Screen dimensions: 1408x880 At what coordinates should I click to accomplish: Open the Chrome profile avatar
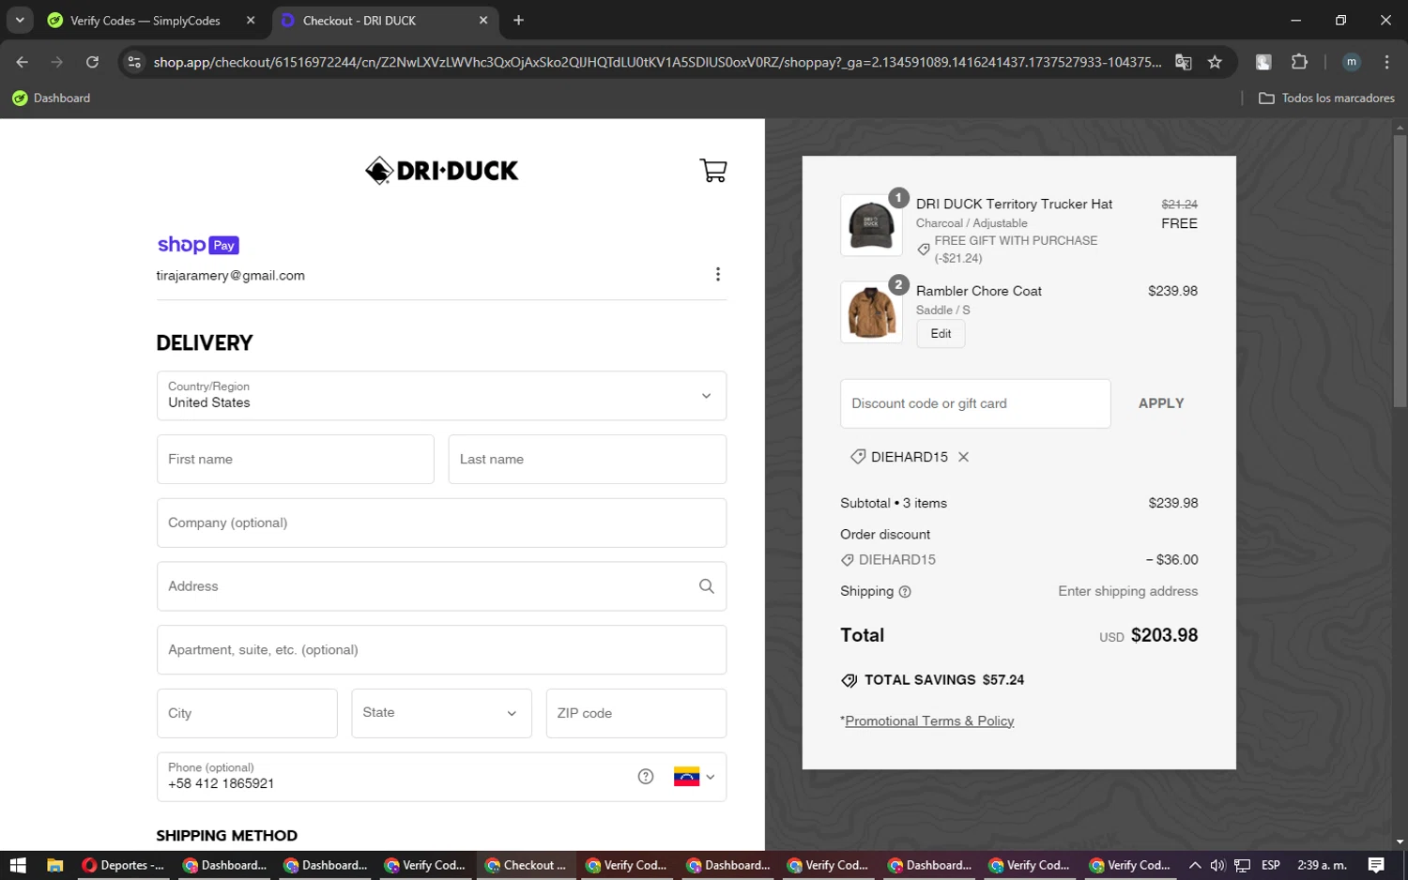(1352, 62)
